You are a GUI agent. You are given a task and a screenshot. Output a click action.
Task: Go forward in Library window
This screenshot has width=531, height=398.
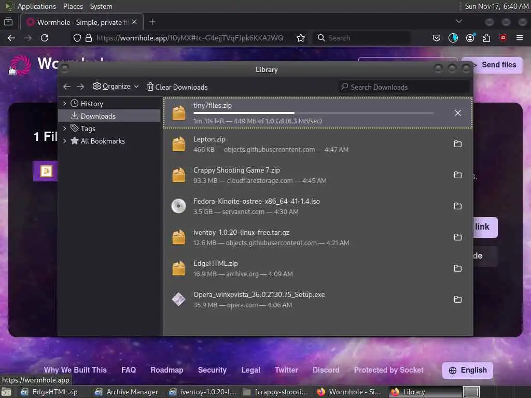coord(80,87)
